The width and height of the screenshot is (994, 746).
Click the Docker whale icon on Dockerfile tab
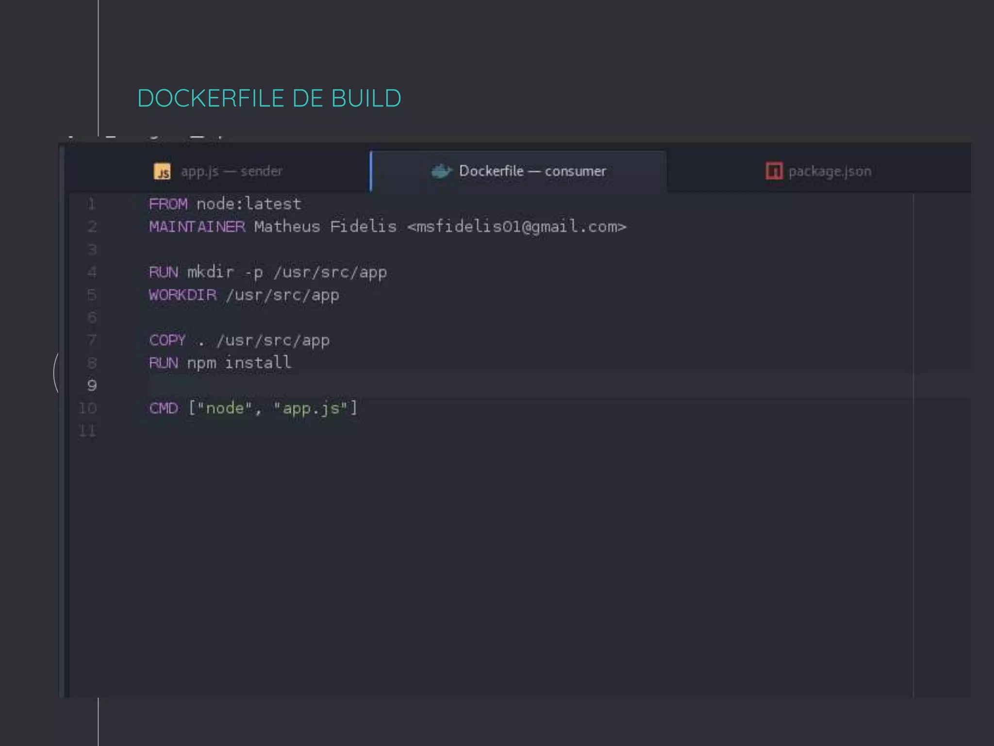pyautogui.click(x=441, y=171)
